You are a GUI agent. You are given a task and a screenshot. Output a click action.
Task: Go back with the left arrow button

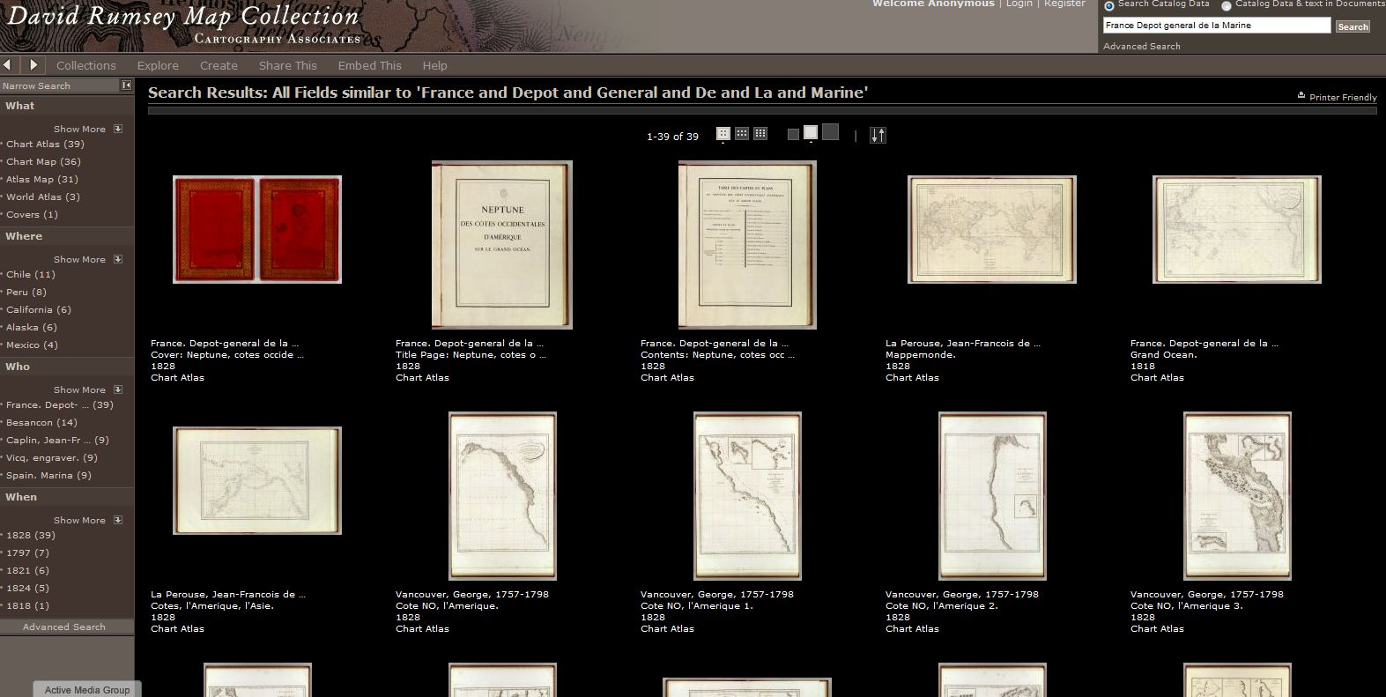[8, 64]
